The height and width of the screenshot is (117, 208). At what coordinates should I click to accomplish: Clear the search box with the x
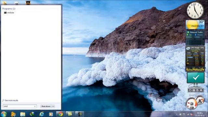pyautogui.click(x=35, y=106)
